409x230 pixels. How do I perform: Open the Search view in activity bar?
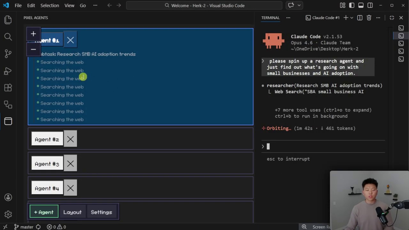coord(8,37)
